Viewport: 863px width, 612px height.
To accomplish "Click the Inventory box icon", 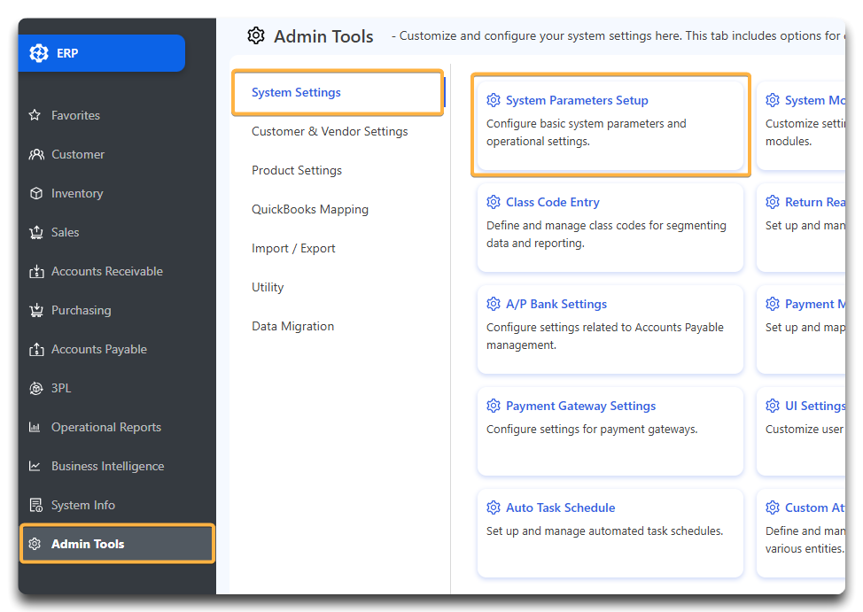I will [35, 193].
